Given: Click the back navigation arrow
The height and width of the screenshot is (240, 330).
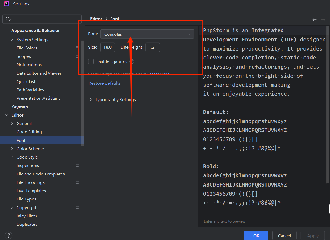Looking at the screenshot, I should tap(314, 20).
